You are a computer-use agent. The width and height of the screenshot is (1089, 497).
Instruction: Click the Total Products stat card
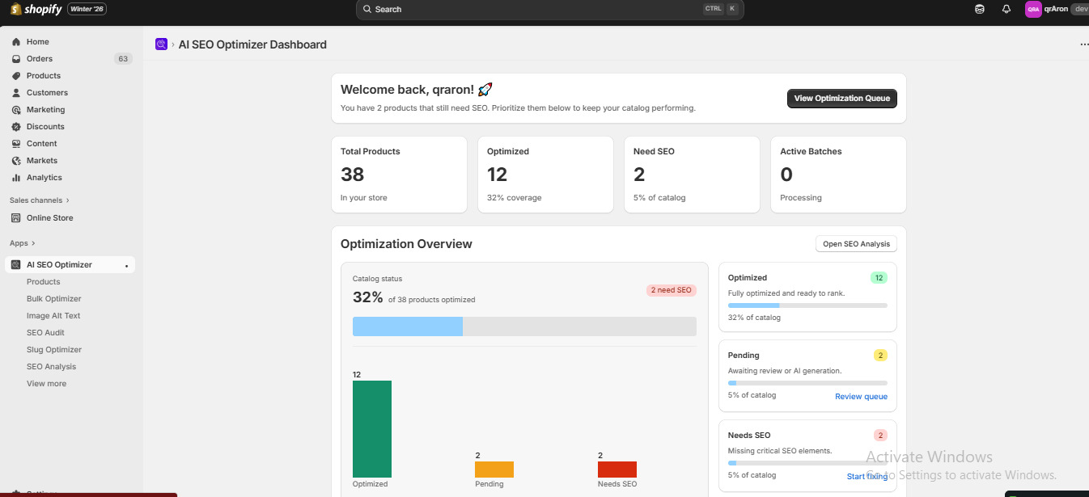pyautogui.click(x=399, y=175)
